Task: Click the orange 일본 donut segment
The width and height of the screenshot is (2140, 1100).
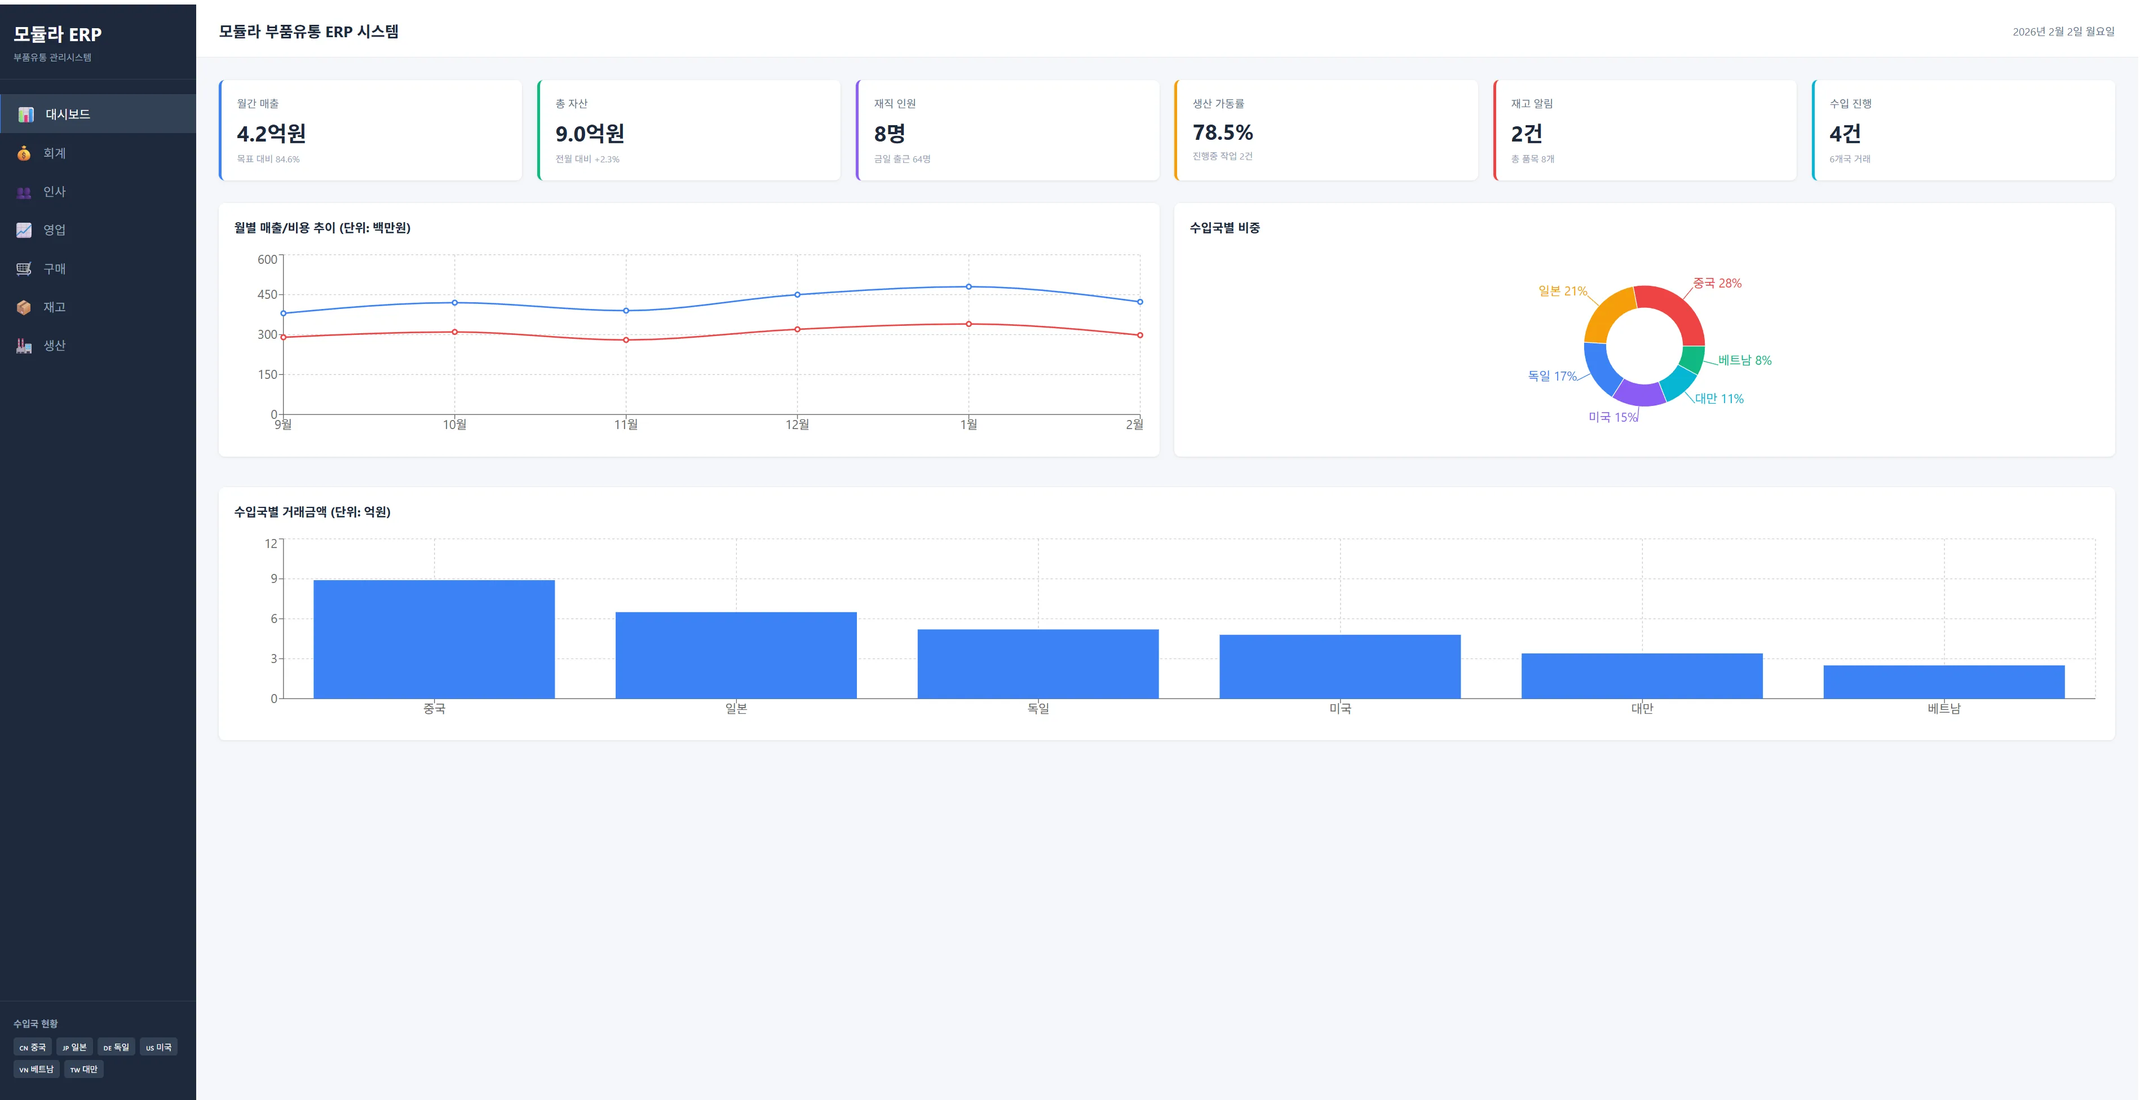Action: click(x=1606, y=315)
